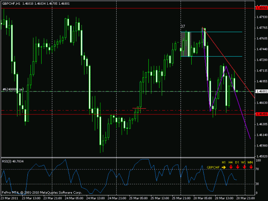The width and height of the screenshot is (268, 201).
Task: Click the 1.47765 price axis label
Action: pos(262,28)
